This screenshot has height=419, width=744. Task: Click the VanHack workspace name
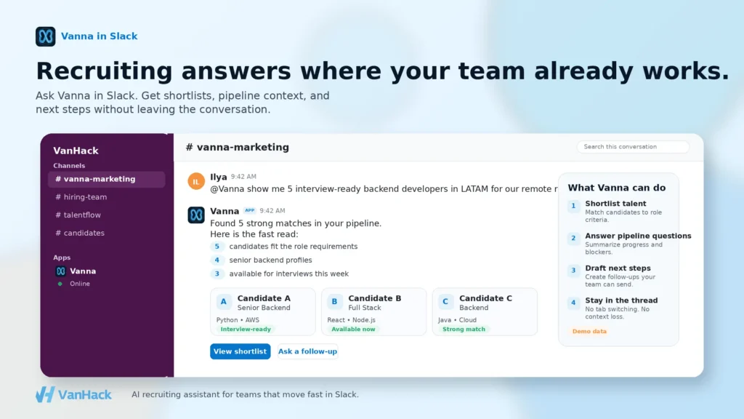click(76, 151)
